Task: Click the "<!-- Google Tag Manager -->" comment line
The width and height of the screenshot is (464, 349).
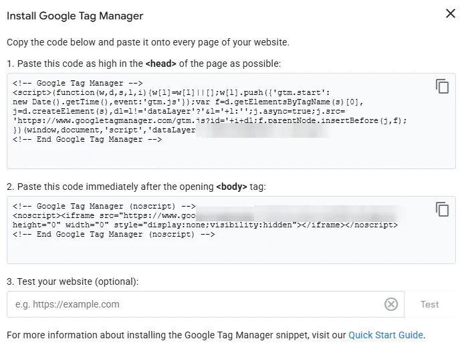Action: coord(78,83)
